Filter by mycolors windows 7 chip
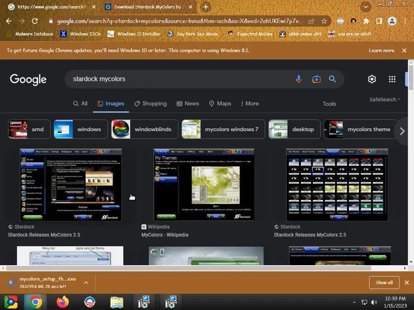The width and height of the screenshot is (414, 310). [223, 129]
